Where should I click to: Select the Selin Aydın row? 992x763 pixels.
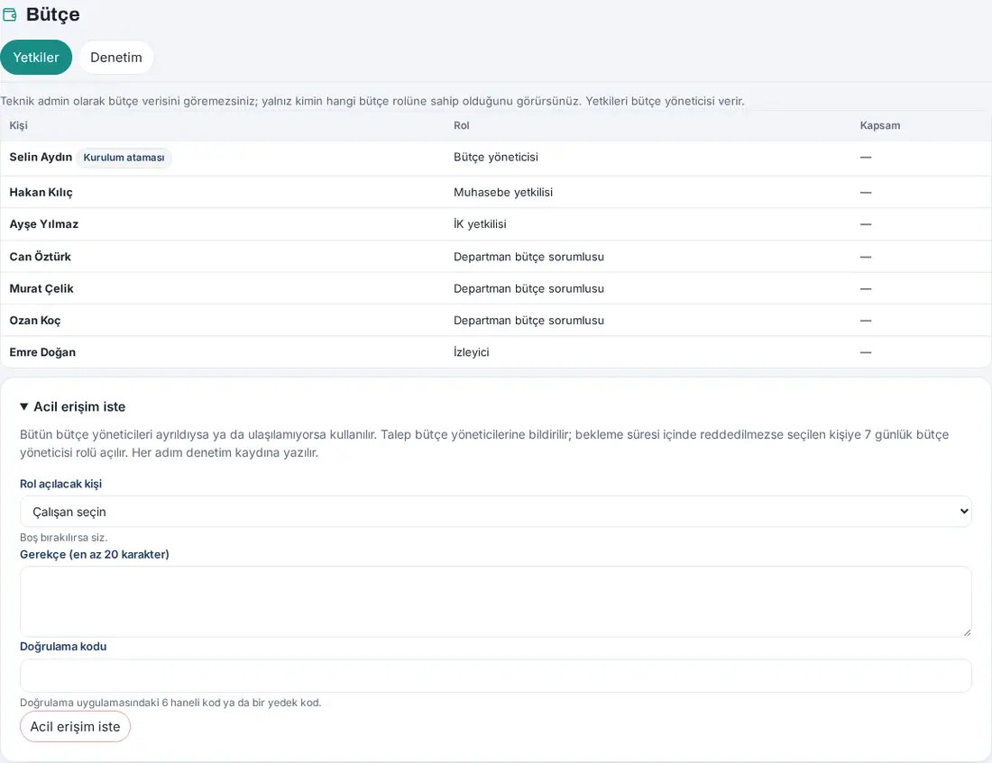coord(495,158)
